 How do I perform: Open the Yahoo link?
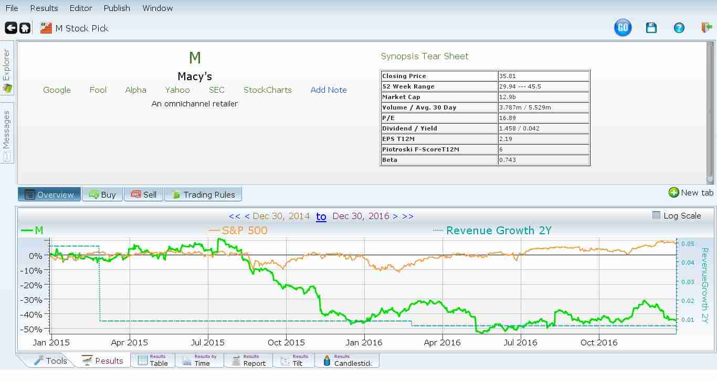[x=177, y=90]
